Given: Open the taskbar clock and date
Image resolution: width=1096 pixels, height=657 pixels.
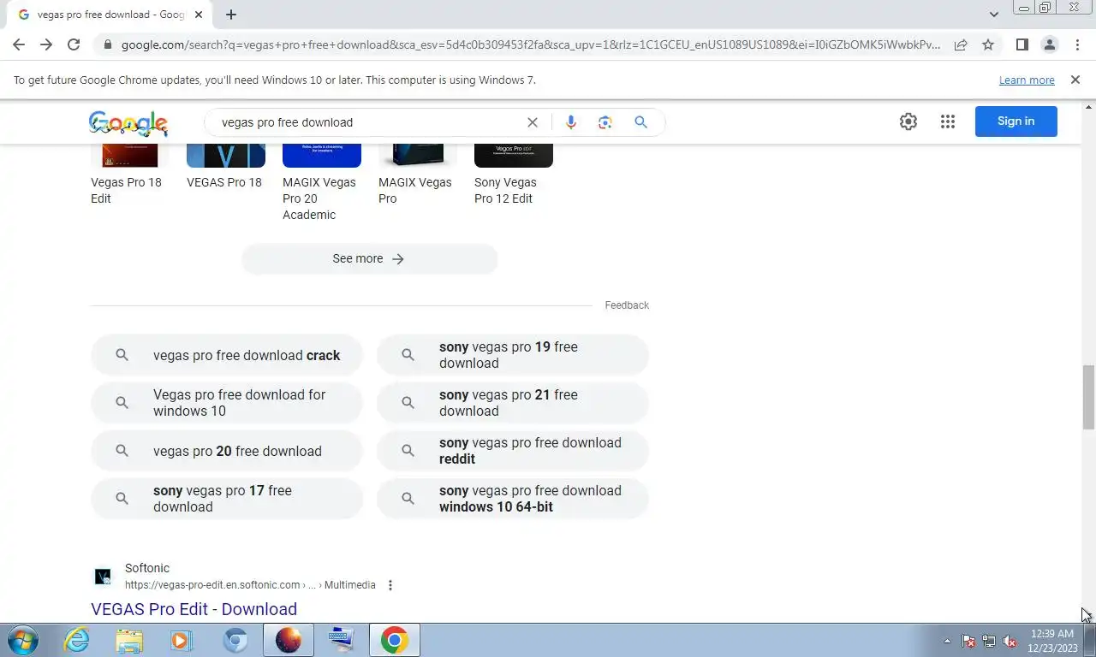Looking at the screenshot, I should (1052, 641).
